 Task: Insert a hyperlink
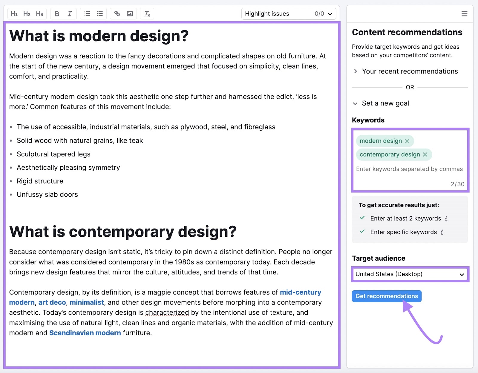tap(117, 14)
